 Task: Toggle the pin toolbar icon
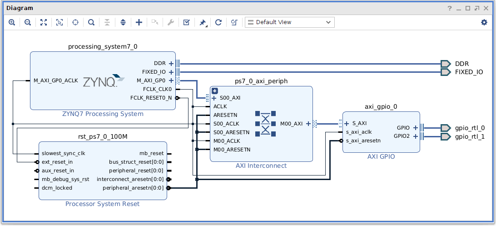(x=203, y=22)
